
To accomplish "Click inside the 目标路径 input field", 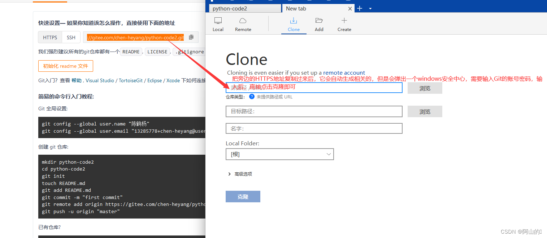I will (x=314, y=111).
